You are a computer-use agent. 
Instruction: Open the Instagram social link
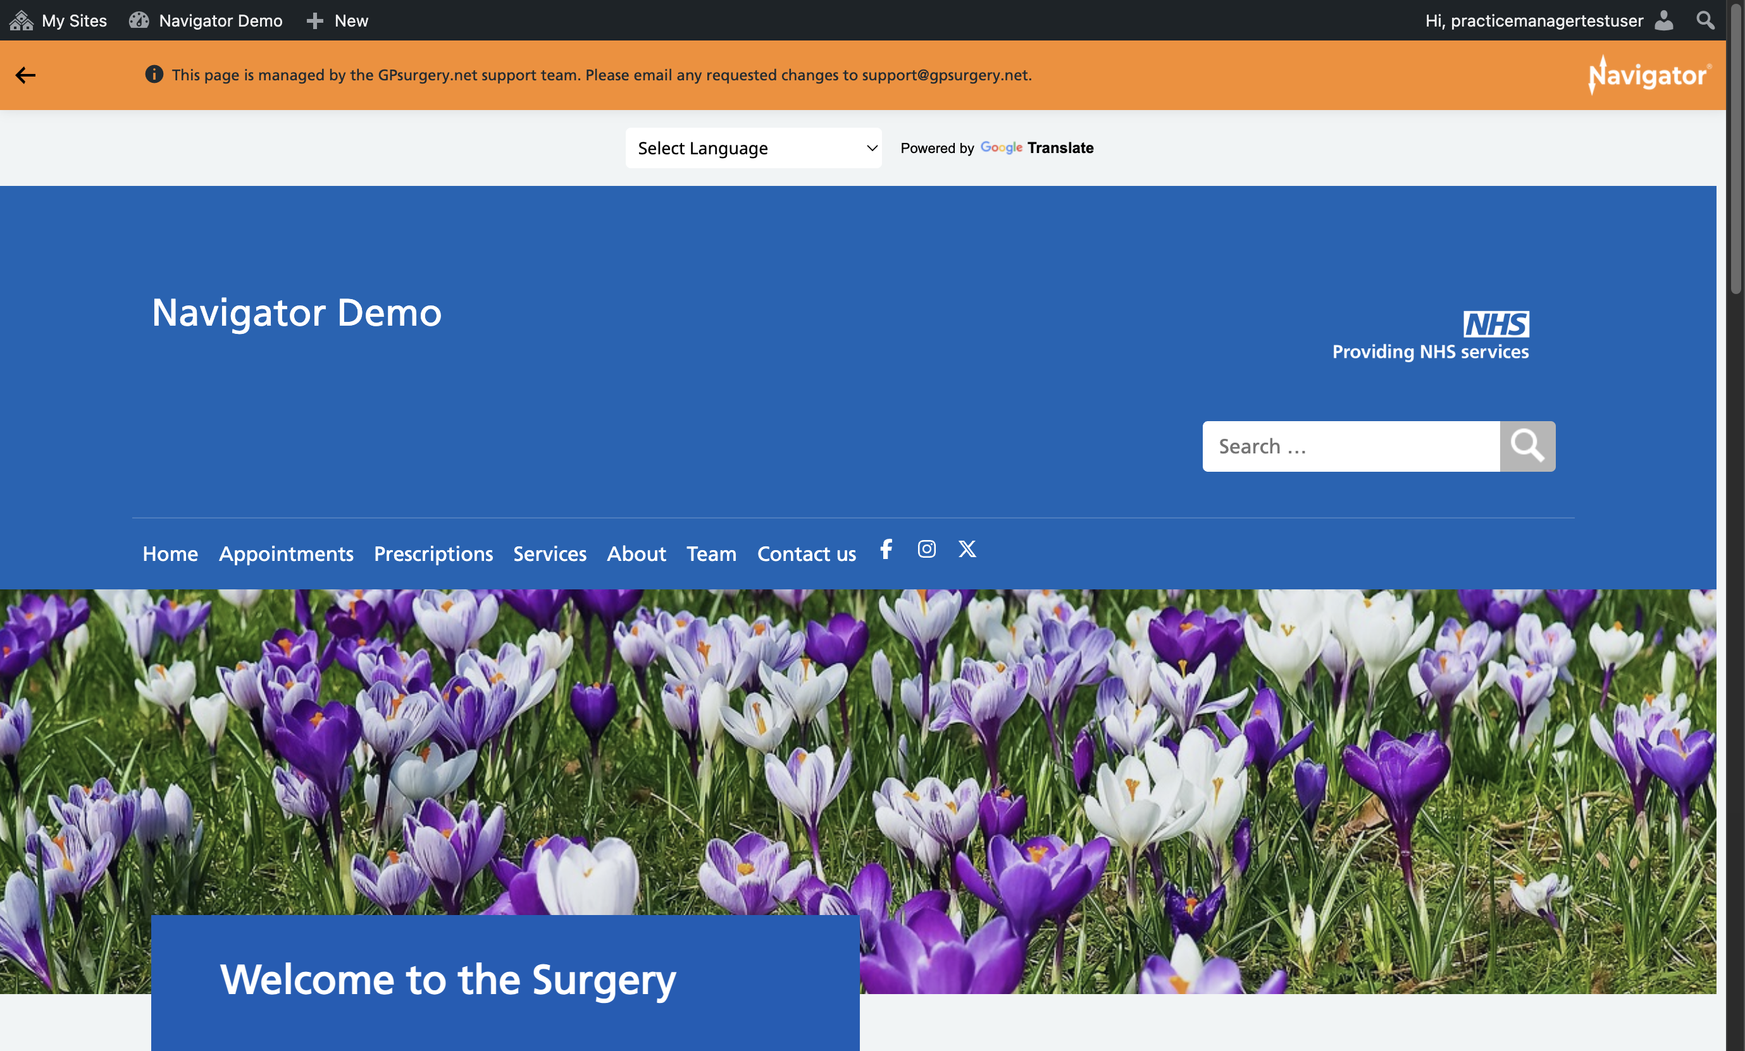926,548
